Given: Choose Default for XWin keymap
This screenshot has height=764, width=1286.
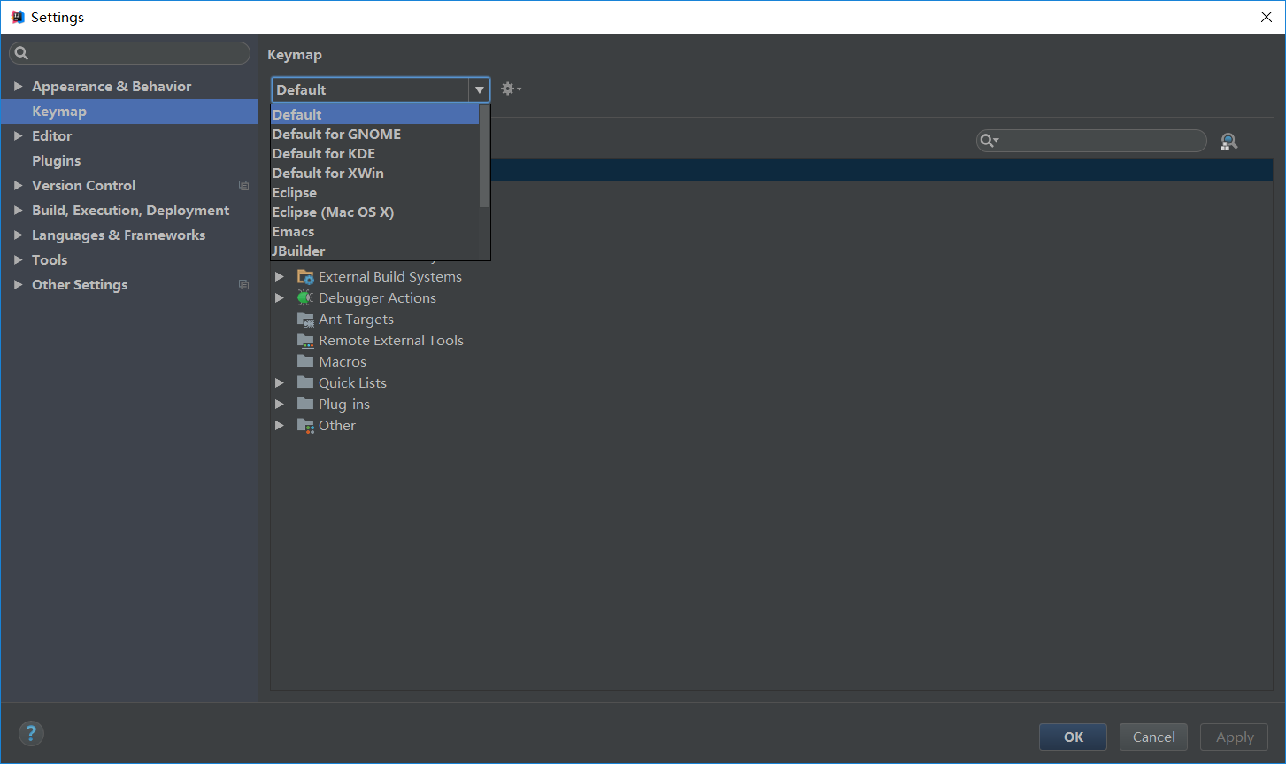Looking at the screenshot, I should click(375, 173).
